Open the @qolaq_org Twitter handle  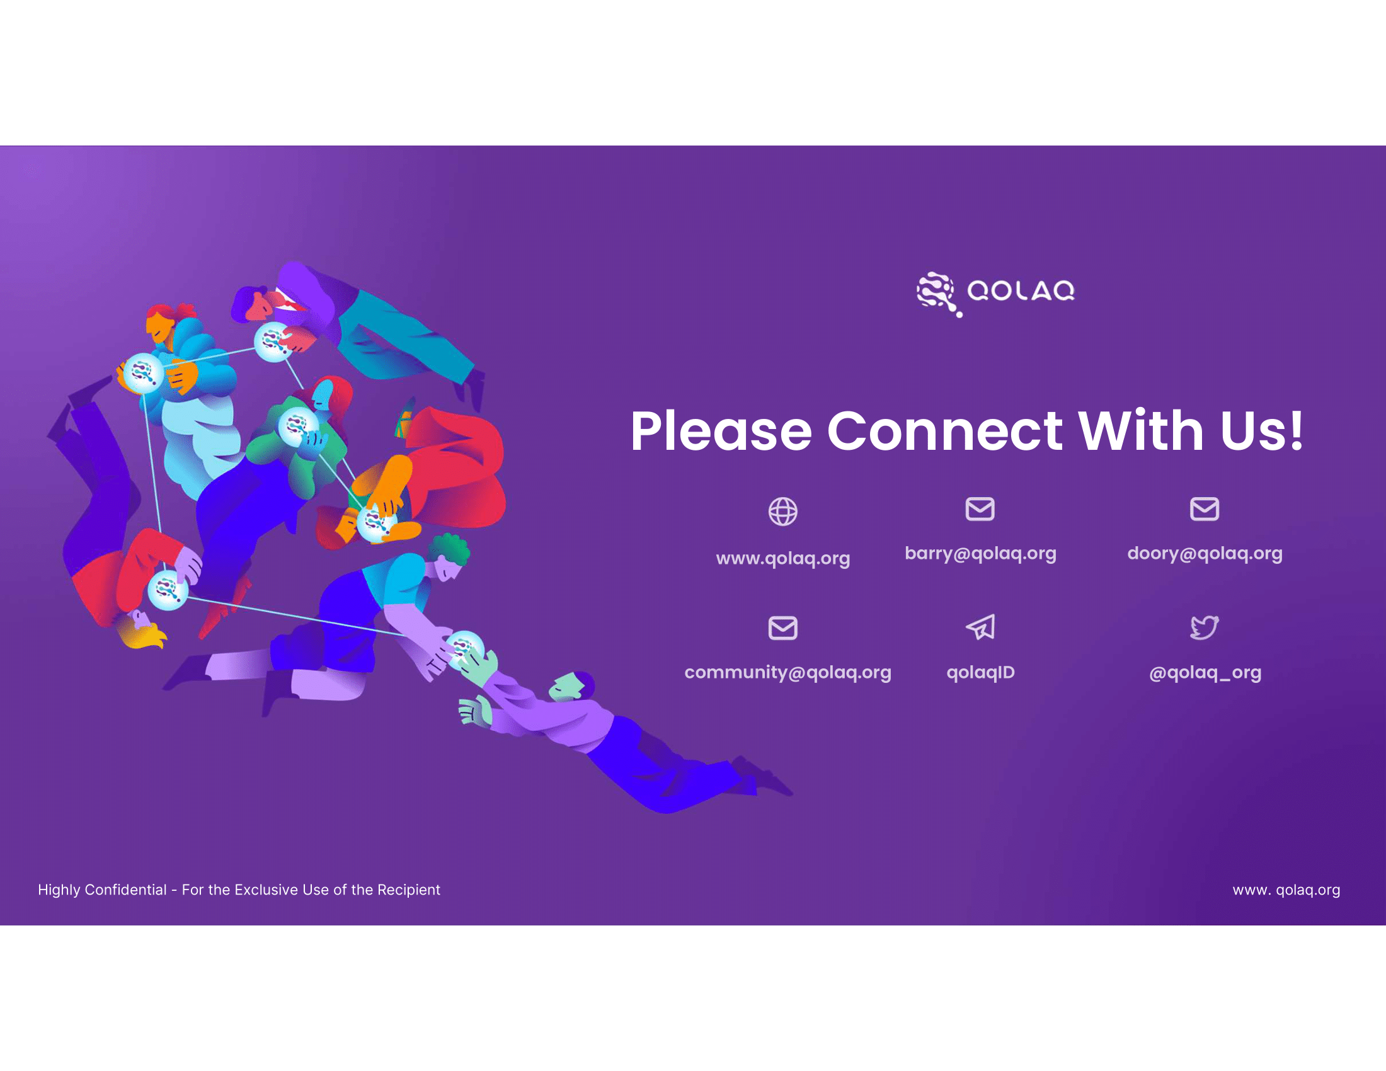pos(1205,673)
